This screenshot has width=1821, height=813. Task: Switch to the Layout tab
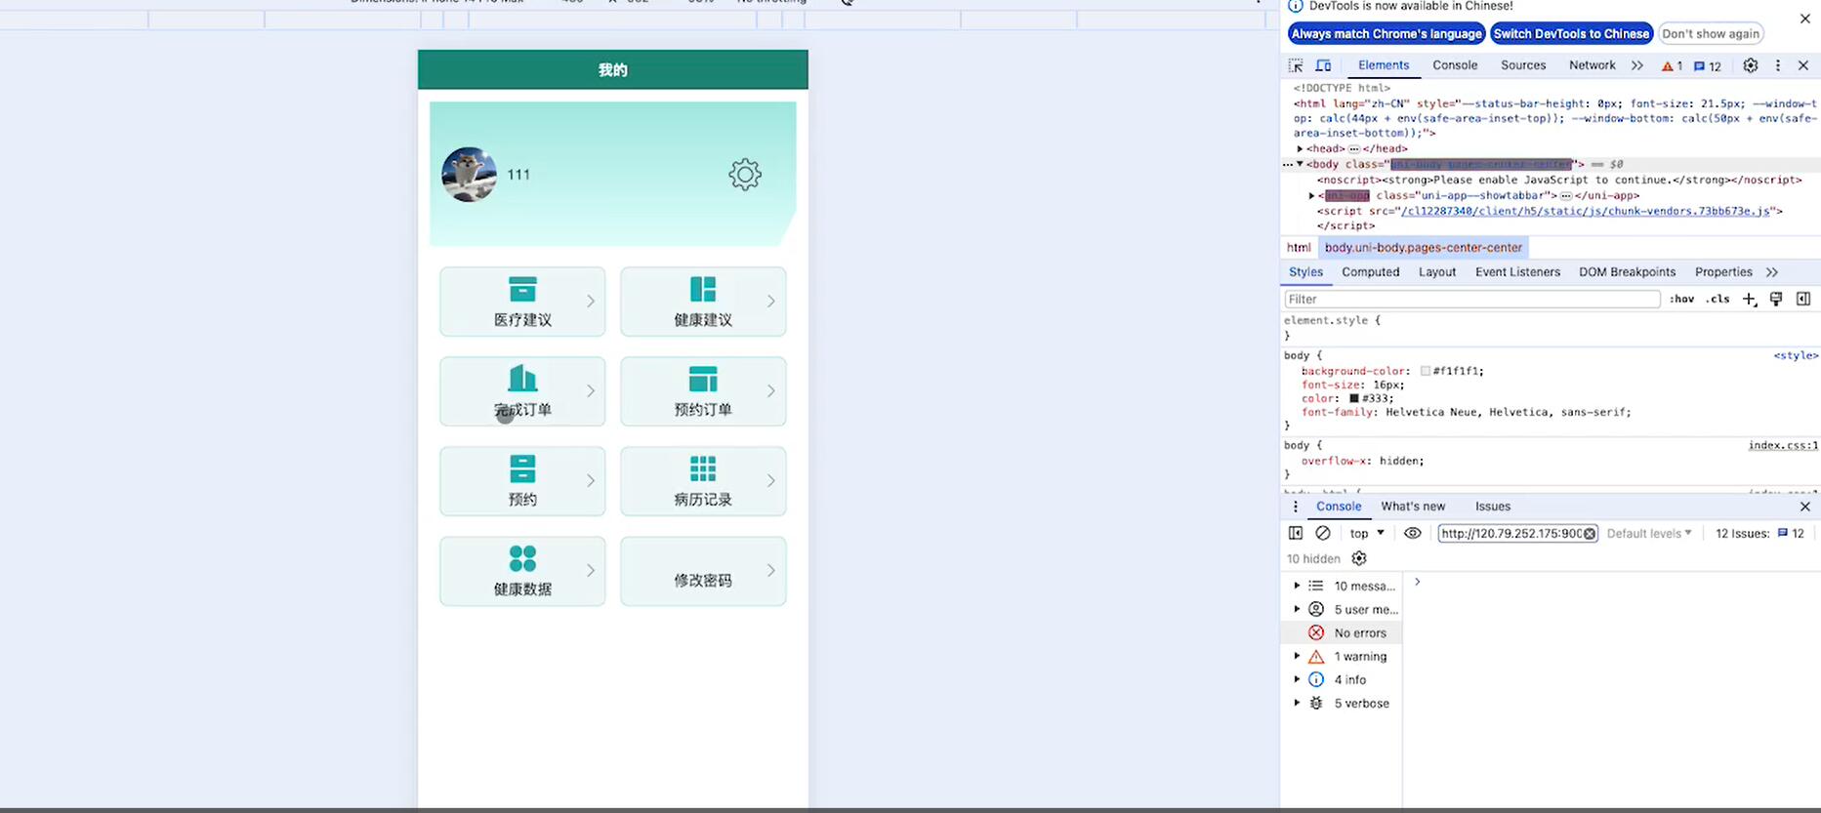[1437, 272]
